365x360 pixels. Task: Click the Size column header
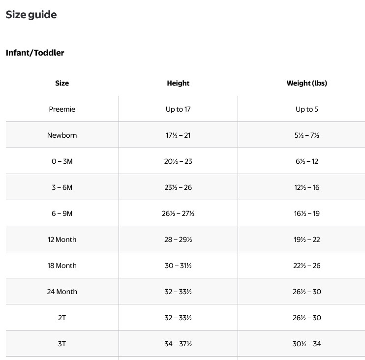pyautogui.click(x=62, y=83)
